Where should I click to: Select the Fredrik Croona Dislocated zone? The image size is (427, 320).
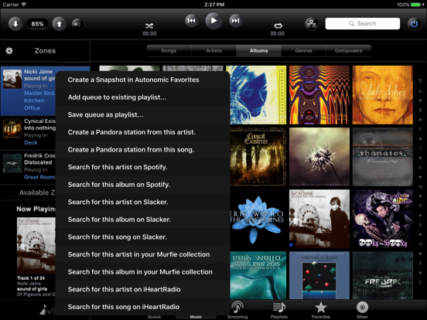(29, 166)
